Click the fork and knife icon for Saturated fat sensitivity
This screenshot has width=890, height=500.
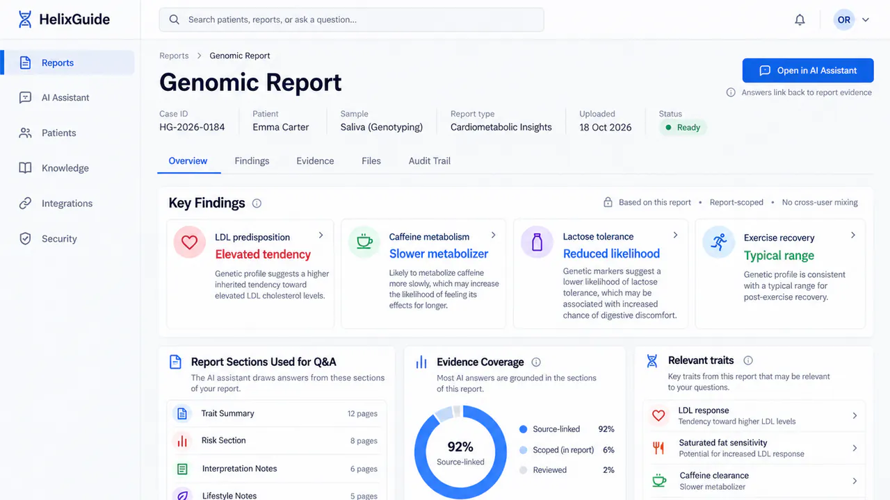[x=658, y=448]
